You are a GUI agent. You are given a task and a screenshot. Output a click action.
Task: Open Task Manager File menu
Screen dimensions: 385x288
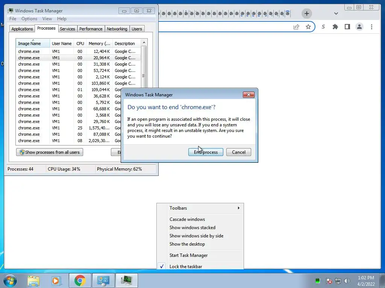tap(13, 19)
